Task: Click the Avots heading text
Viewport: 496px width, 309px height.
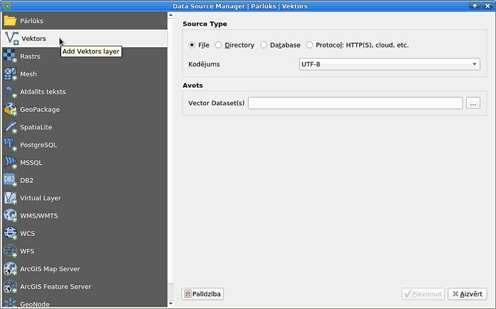Action: [193, 85]
